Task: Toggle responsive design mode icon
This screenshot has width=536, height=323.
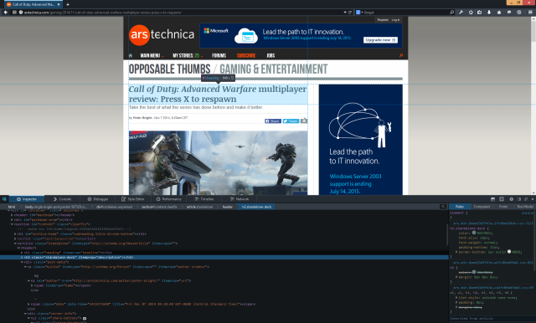Action: tap(502, 199)
